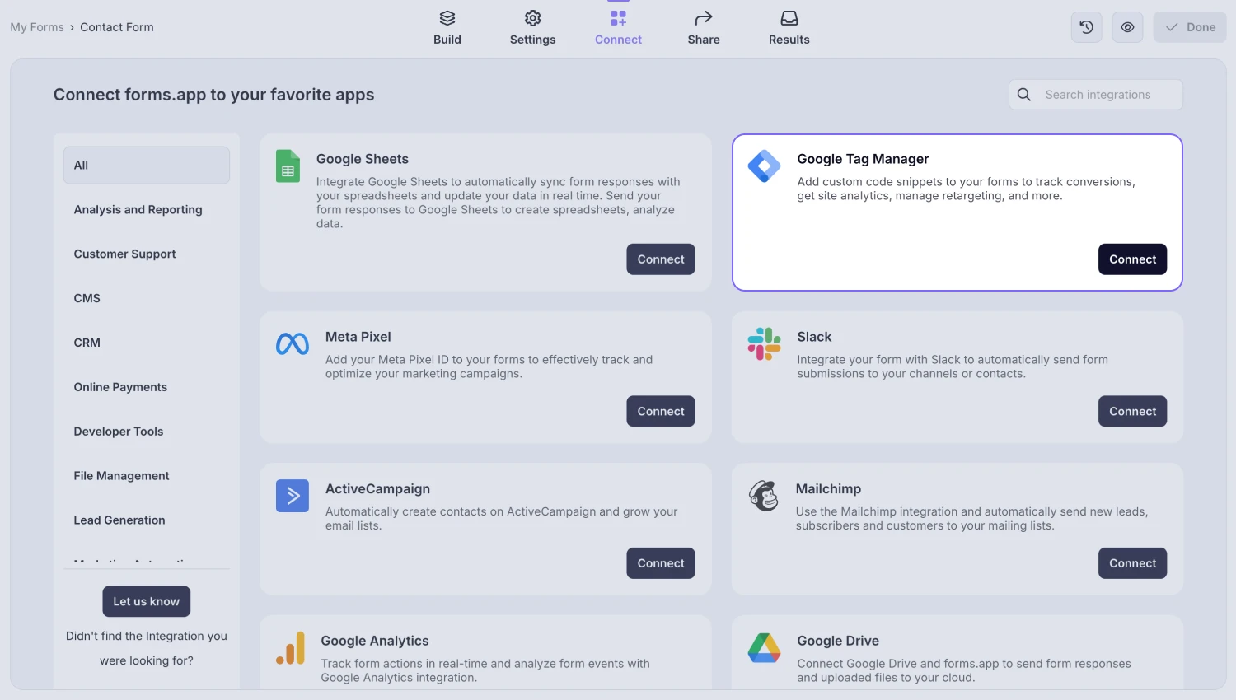Screen dimensions: 1236x700
Task: Open the version history icon
Action: point(1086,26)
